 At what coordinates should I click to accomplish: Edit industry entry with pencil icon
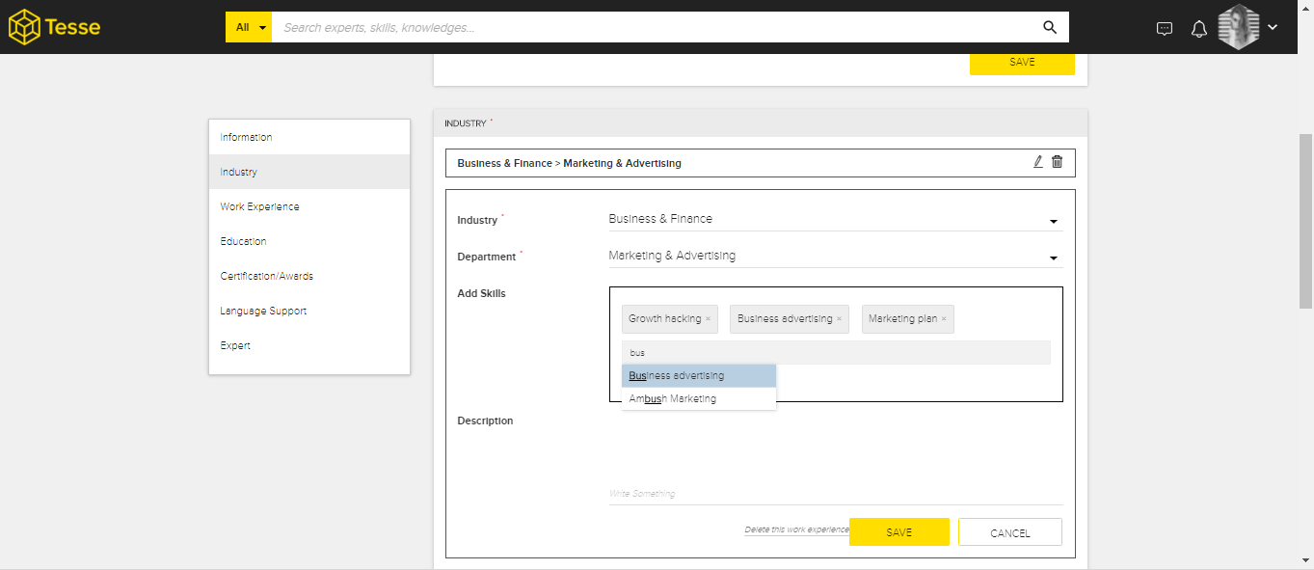coord(1037,162)
